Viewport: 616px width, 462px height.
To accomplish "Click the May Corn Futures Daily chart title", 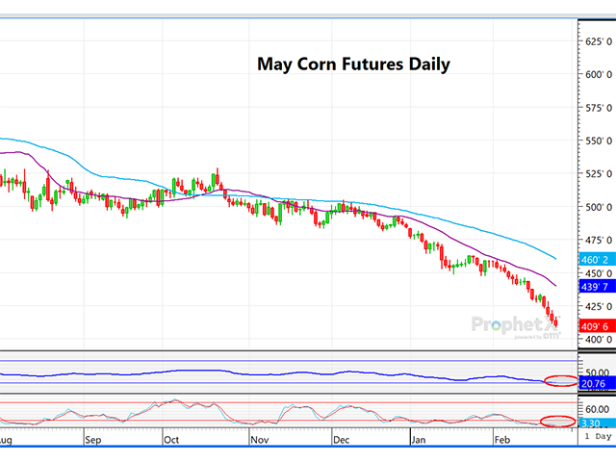I will coord(353,64).
